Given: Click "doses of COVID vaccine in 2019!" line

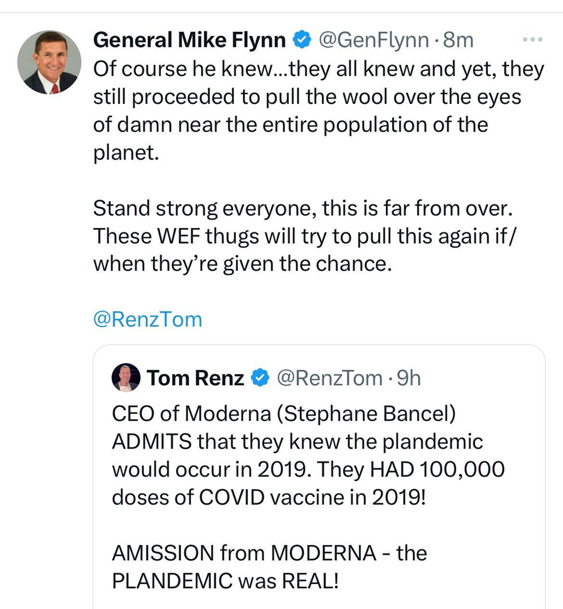Looking at the screenshot, I should pyautogui.click(x=268, y=497).
